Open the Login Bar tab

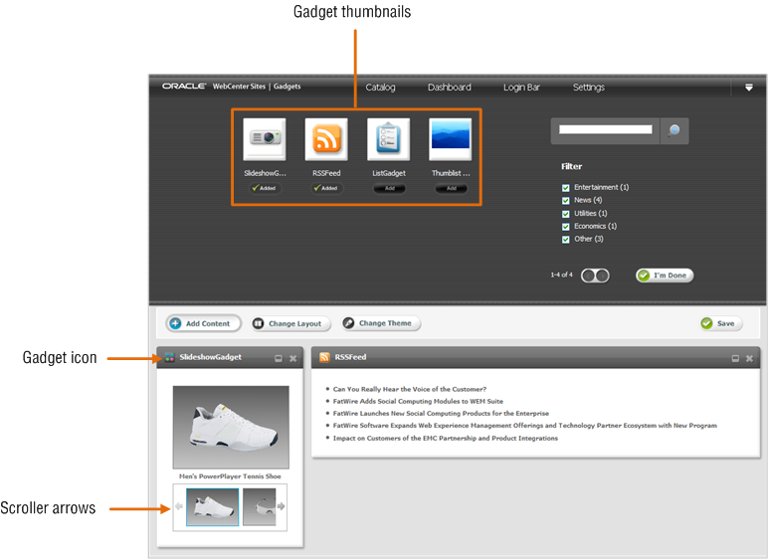pyautogui.click(x=521, y=88)
